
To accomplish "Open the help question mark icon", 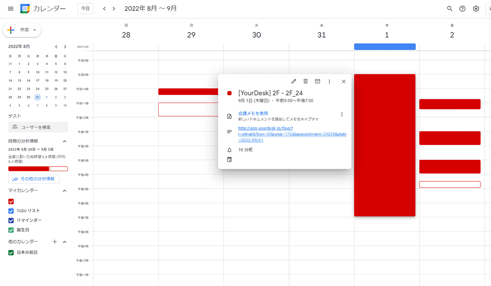I will click(x=462, y=8).
